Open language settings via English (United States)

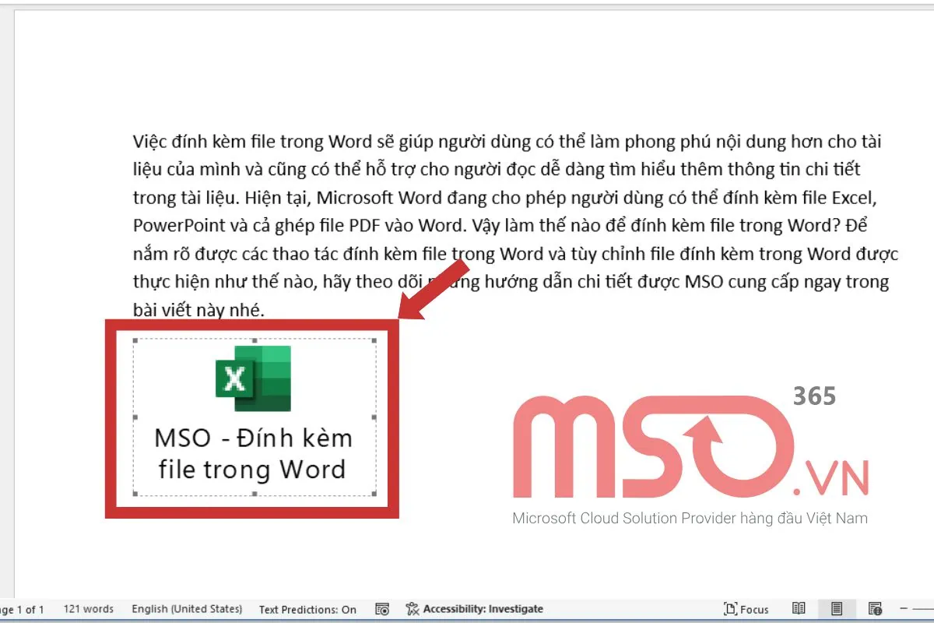coord(187,608)
